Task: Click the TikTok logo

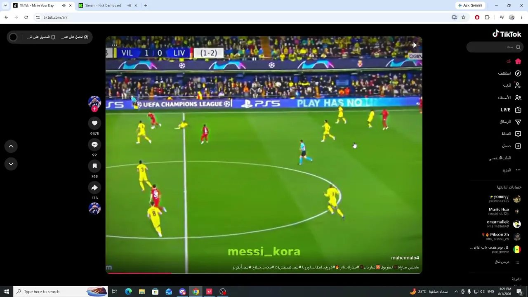Action: click(x=507, y=34)
